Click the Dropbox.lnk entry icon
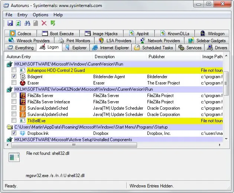 point(23,133)
